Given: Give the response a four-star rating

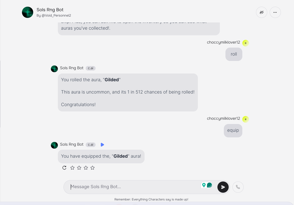Looking at the screenshot, I should click(92, 168).
